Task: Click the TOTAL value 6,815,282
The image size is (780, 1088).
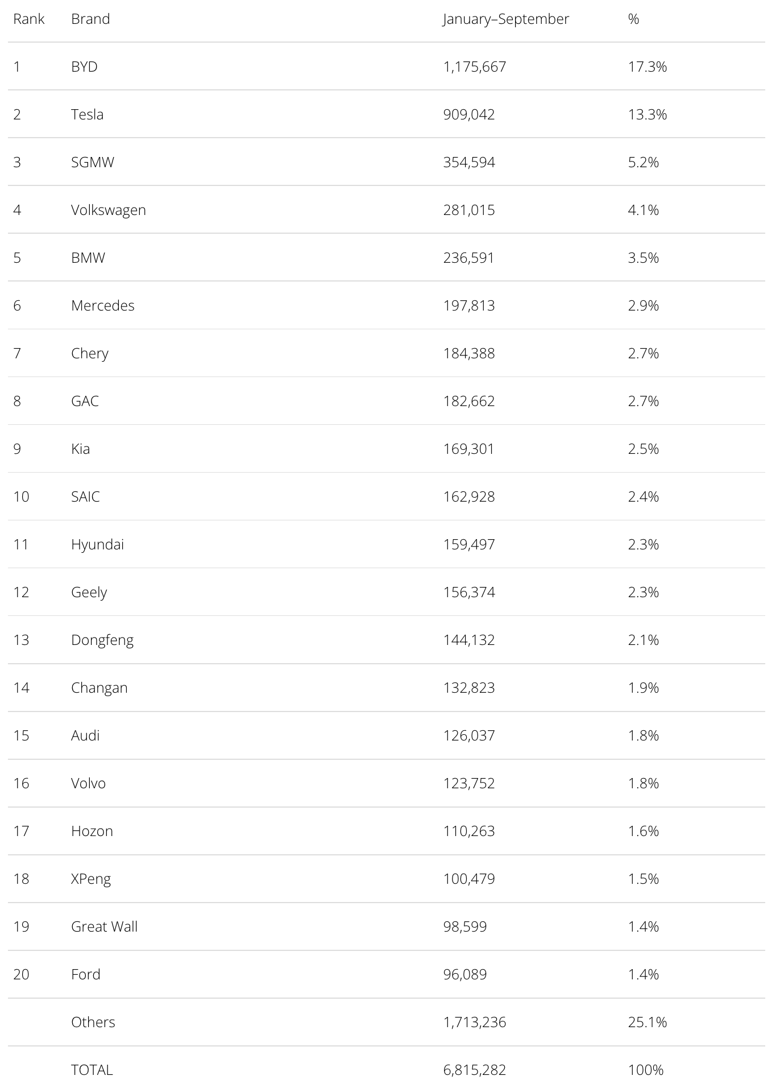Action: pos(475,1070)
